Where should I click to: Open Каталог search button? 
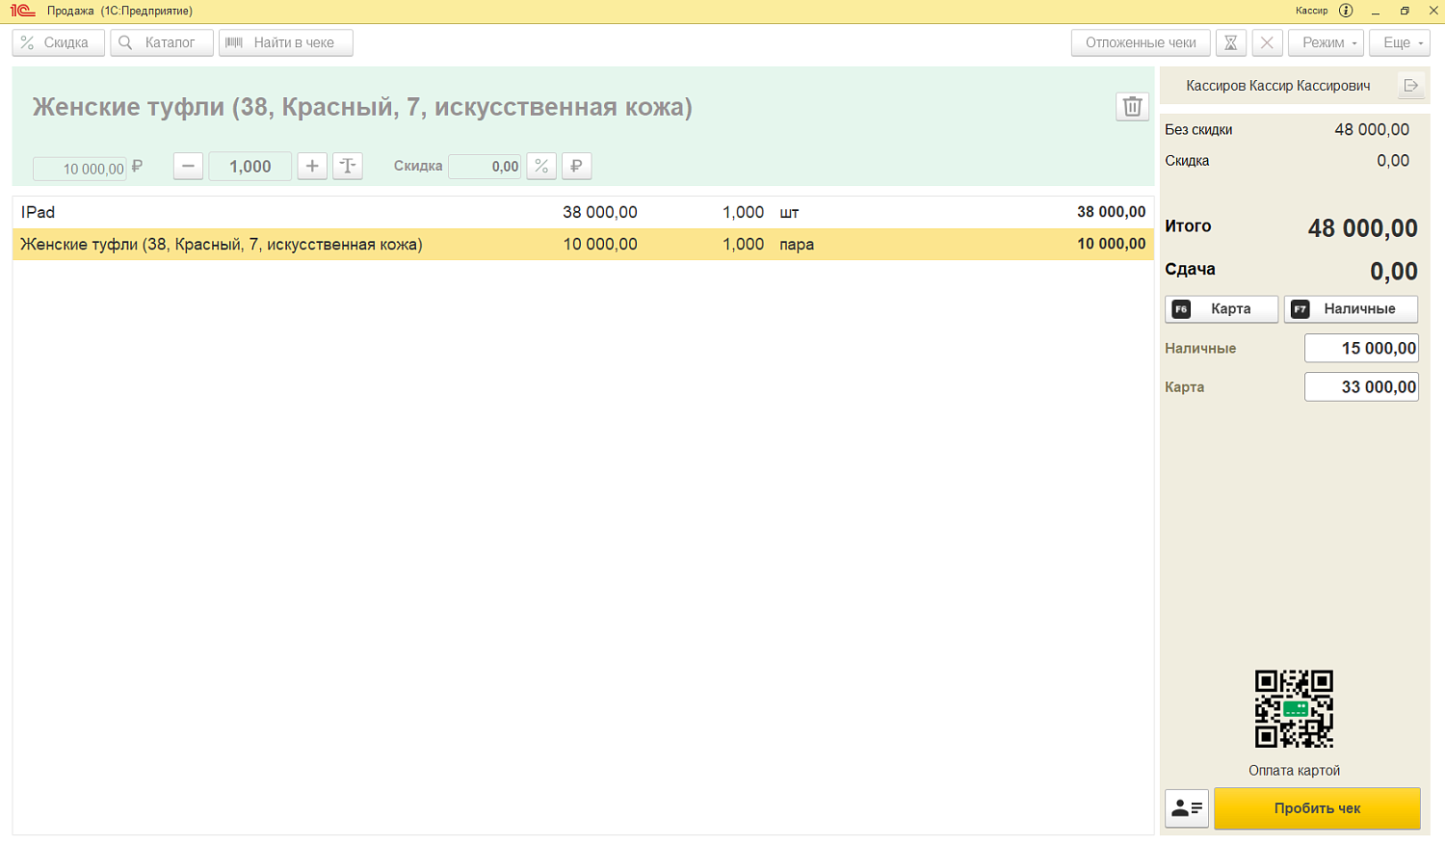pos(162,42)
